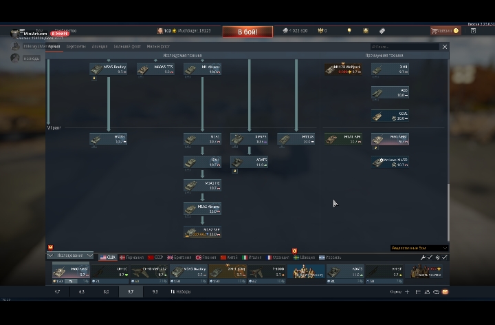
Task: Choose the 9.7 lineup preset
Action: pos(131,291)
